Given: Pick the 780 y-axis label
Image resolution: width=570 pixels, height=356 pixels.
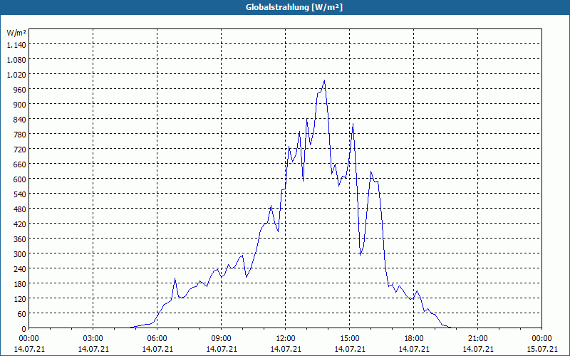Looking at the screenshot, I should click(20, 135).
